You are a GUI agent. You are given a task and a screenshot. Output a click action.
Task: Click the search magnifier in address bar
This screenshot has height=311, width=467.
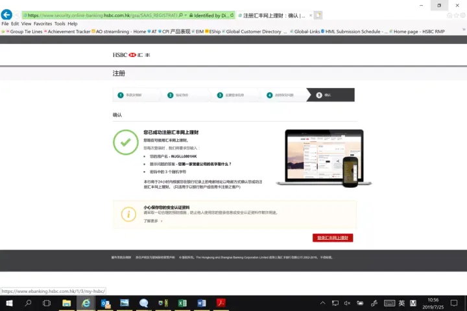pyautogui.click(x=181, y=15)
